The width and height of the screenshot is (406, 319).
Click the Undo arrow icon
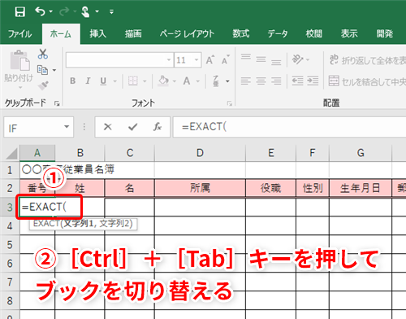(x=40, y=11)
